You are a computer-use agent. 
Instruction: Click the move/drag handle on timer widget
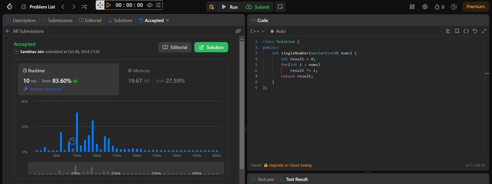(100, 5)
